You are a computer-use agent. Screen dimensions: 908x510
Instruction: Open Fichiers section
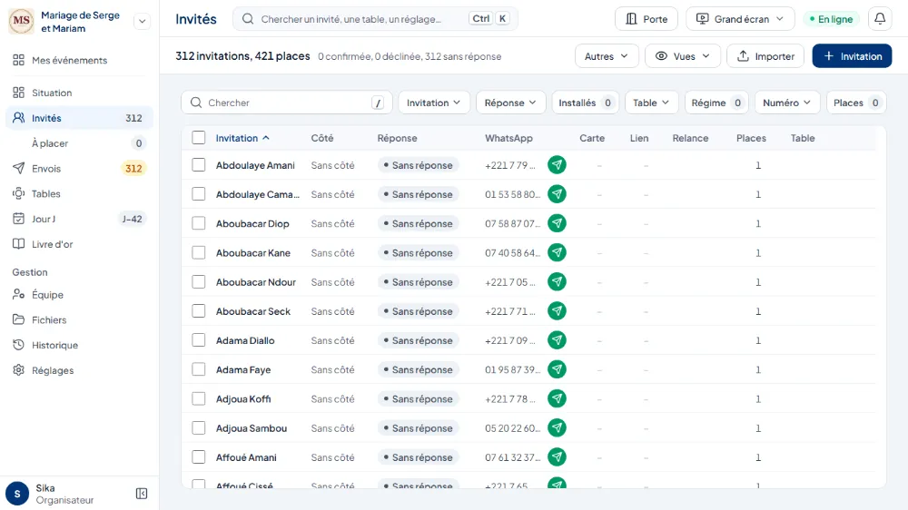[79, 320]
